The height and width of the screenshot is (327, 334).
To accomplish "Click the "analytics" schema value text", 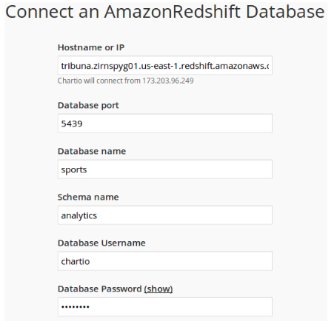I will 79,216.
